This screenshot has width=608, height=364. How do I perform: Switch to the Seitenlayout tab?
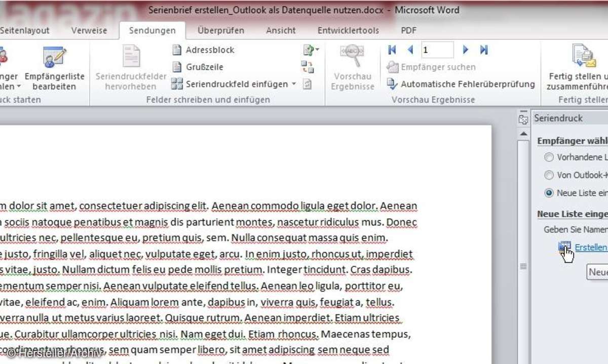25,30
